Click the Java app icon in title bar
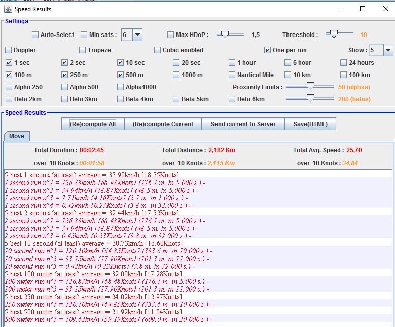 coord(8,9)
